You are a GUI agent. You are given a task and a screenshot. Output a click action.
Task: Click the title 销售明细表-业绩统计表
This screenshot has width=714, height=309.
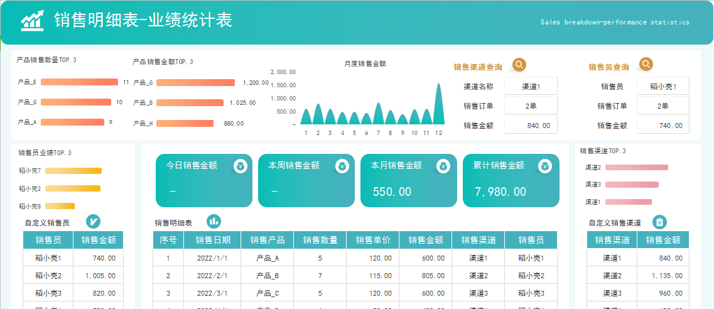pos(143,20)
